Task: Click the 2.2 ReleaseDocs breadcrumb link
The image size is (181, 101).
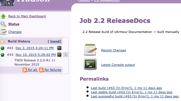Action: 107,1
